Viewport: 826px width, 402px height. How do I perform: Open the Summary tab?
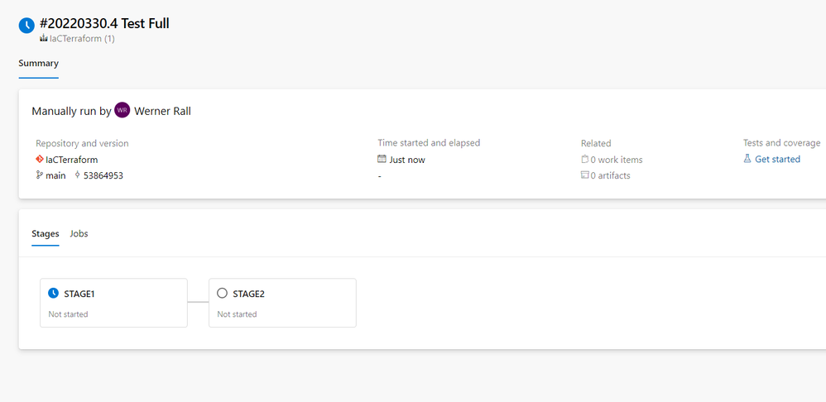[x=38, y=64]
